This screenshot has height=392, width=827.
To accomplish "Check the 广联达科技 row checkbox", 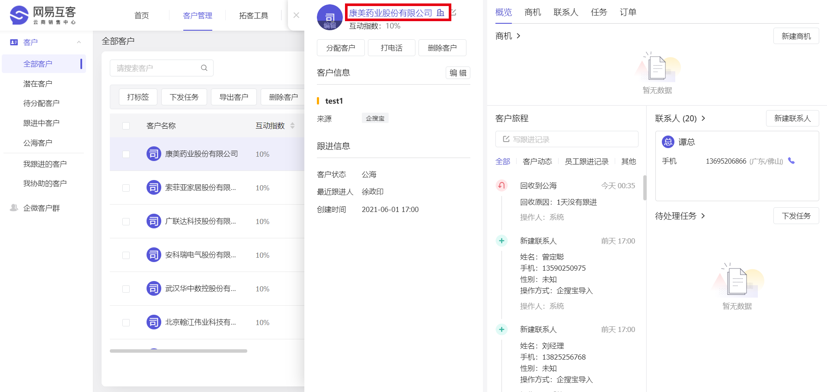I will 126,221.
